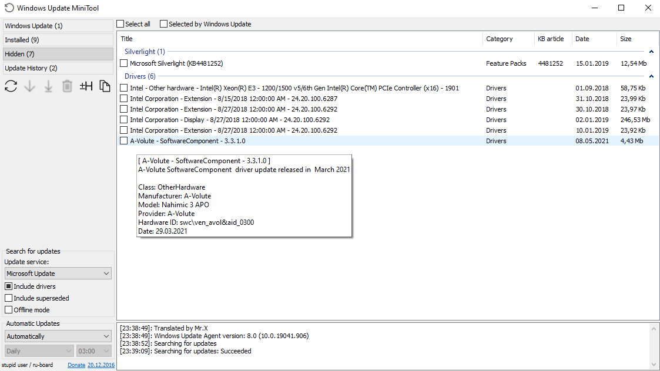Click the 08.05.2021 date cell

click(x=592, y=141)
